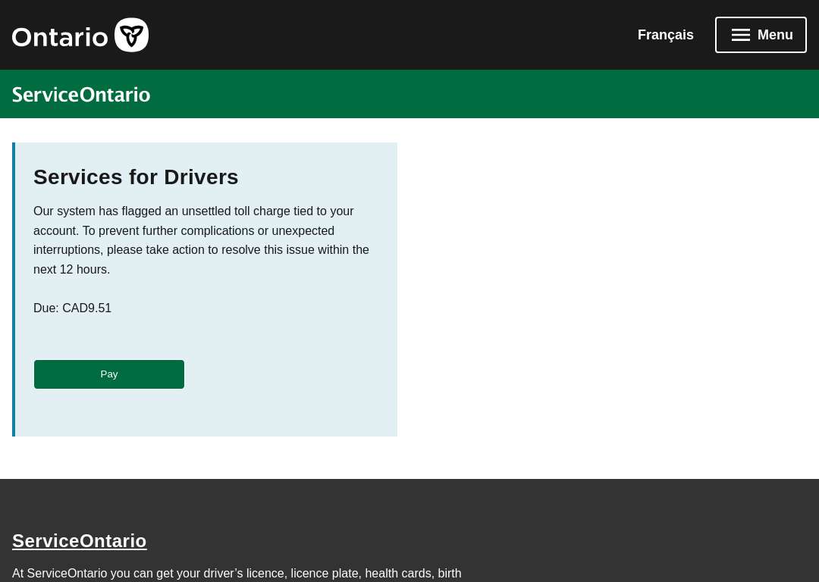
Task: Switch language to Français
Action: (666, 35)
